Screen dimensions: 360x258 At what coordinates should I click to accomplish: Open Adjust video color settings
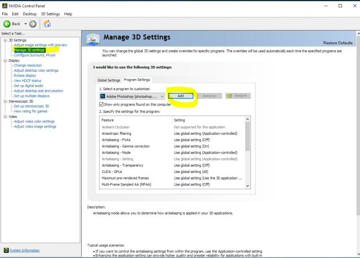tap(34, 121)
